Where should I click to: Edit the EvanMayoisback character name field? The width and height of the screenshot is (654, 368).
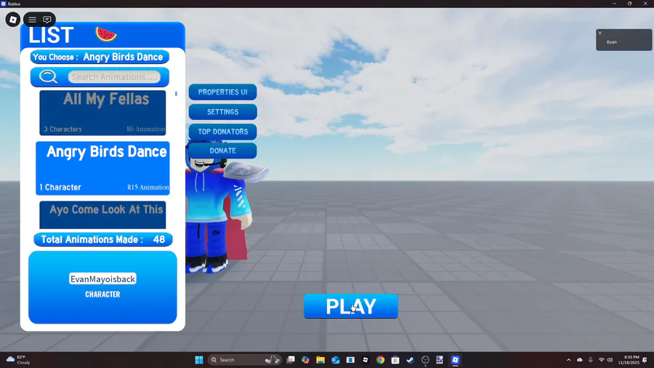(x=102, y=279)
